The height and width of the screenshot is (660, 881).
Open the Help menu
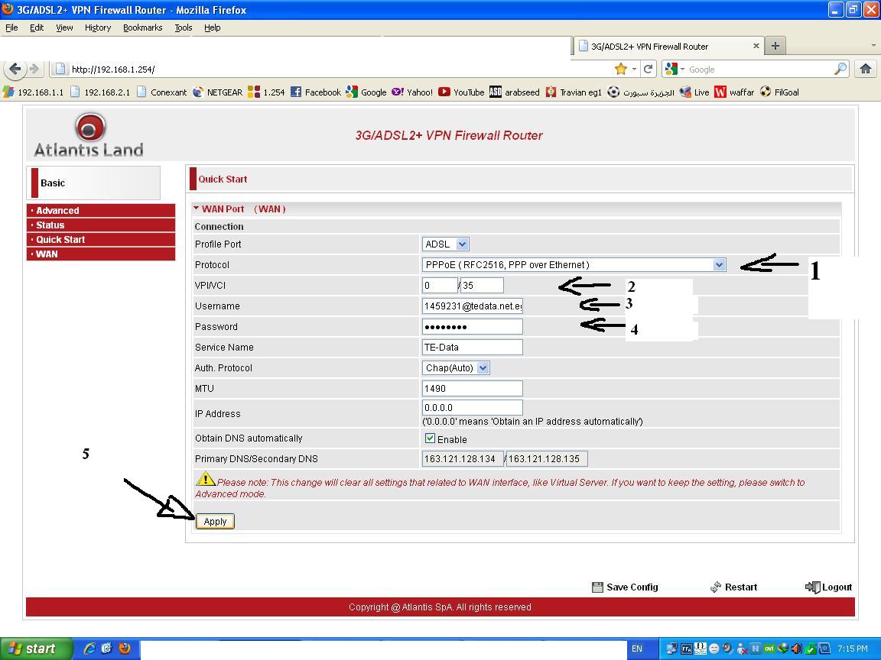click(x=212, y=27)
